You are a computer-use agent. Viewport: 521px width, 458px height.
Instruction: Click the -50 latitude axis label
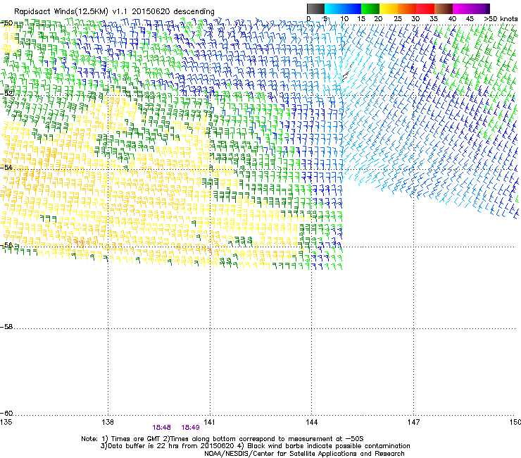point(6,23)
